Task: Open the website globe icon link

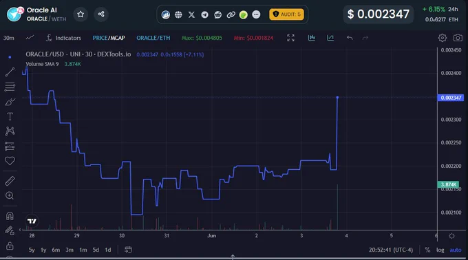Action: pos(178,14)
